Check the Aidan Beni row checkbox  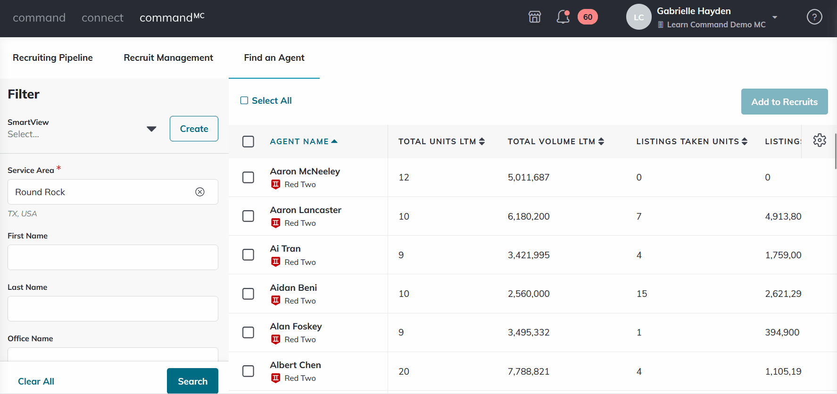tap(248, 294)
